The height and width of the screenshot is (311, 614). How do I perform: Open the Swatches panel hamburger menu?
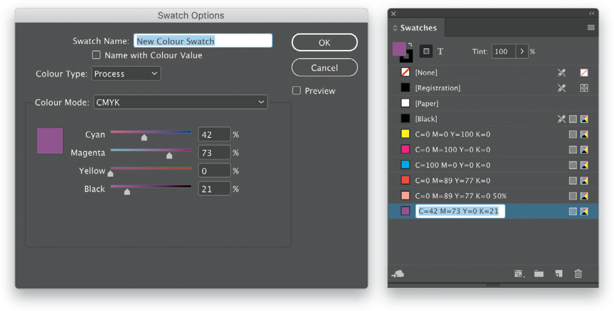click(x=591, y=27)
